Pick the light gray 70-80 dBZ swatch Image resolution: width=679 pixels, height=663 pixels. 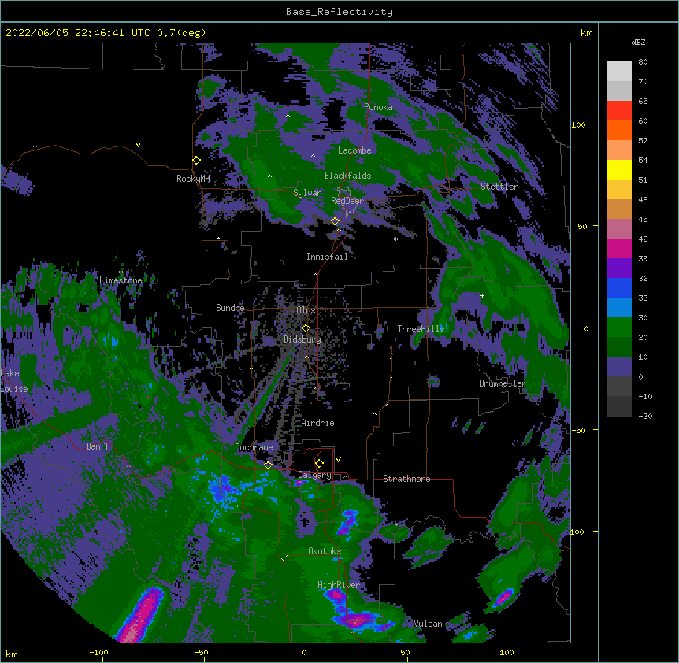click(x=619, y=72)
